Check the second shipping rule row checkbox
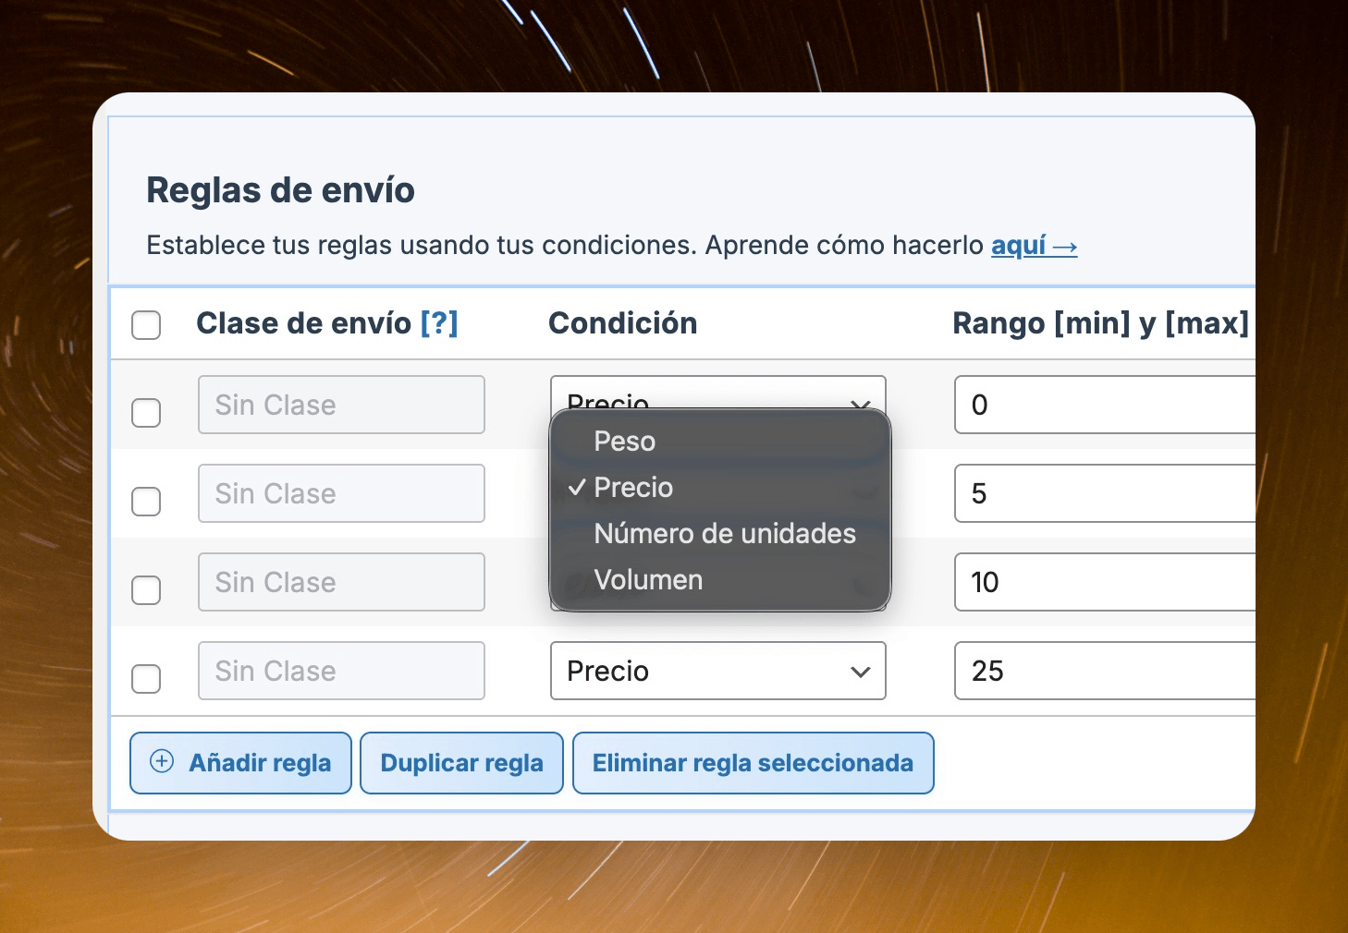The width and height of the screenshot is (1348, 933). click(146, 502)
